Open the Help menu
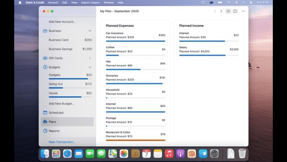Screen dimensions: 287x162 (120, 3)
